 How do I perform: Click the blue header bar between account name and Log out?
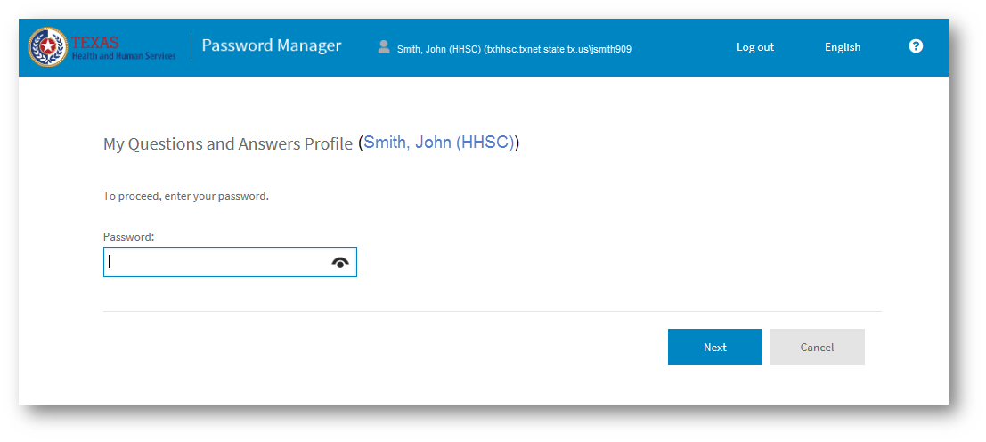point(684,48)
